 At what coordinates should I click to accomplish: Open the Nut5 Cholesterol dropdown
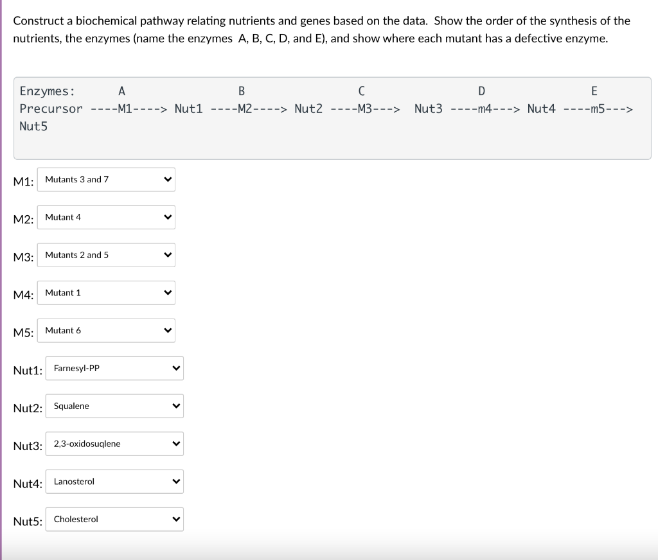click(x=114, y=519)
